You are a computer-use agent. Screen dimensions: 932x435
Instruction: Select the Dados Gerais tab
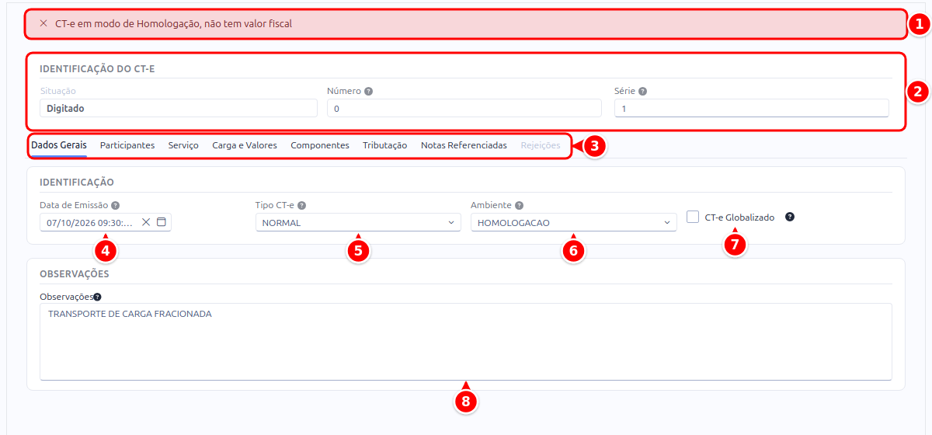(x=59, y=145)
